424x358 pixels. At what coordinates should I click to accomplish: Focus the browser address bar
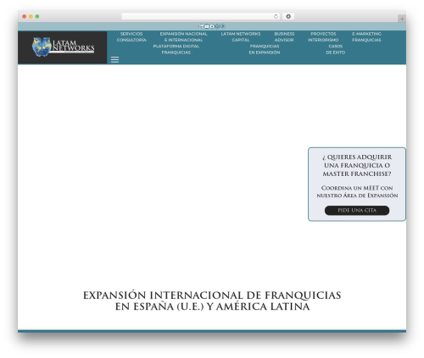click(x=201, y=17)
